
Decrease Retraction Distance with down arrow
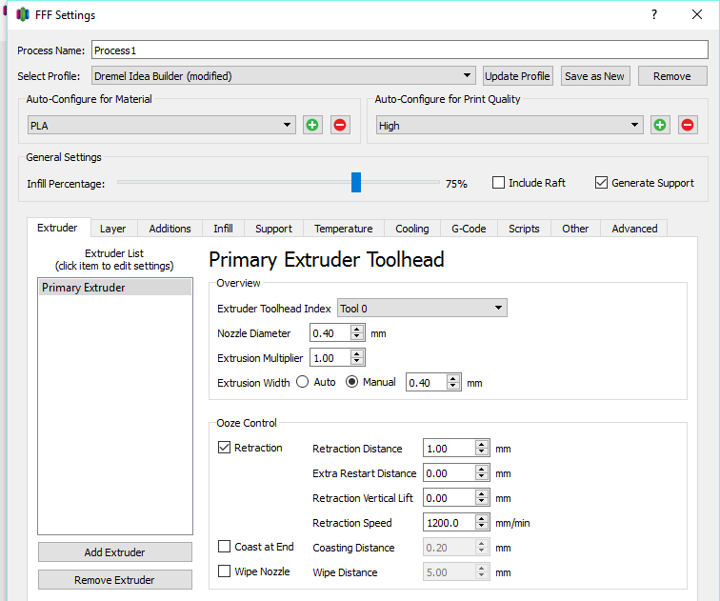[482, 452]
